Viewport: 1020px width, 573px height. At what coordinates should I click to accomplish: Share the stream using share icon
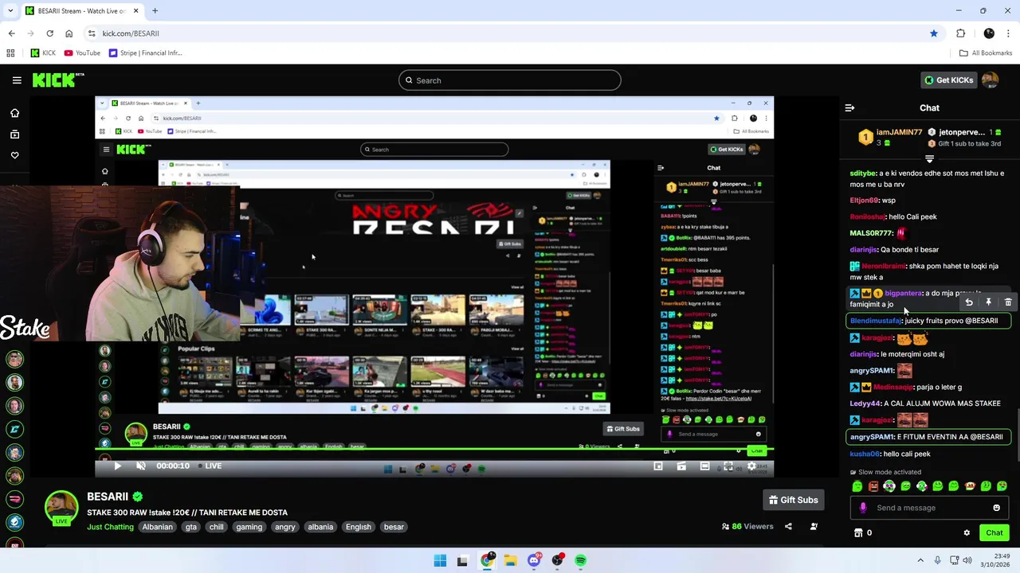point(788,527)
